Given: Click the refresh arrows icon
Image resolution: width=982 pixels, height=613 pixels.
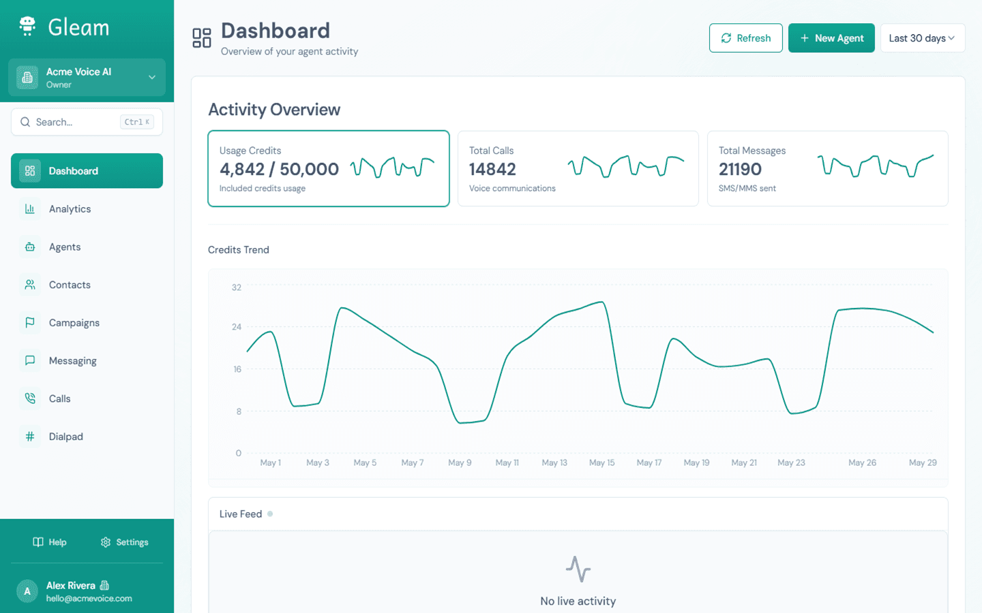Looking at the screenshot, I should 726,38.
